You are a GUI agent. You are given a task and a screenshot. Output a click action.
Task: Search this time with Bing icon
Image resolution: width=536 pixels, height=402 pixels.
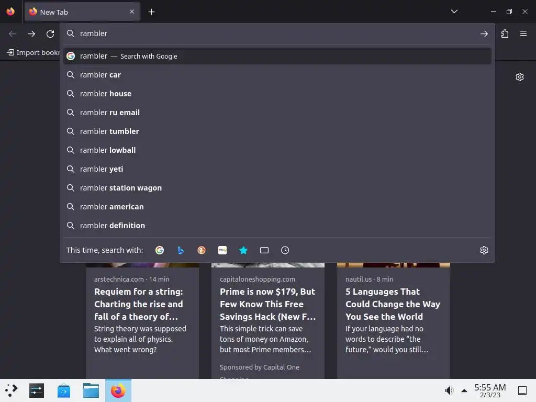pos(181,250)
